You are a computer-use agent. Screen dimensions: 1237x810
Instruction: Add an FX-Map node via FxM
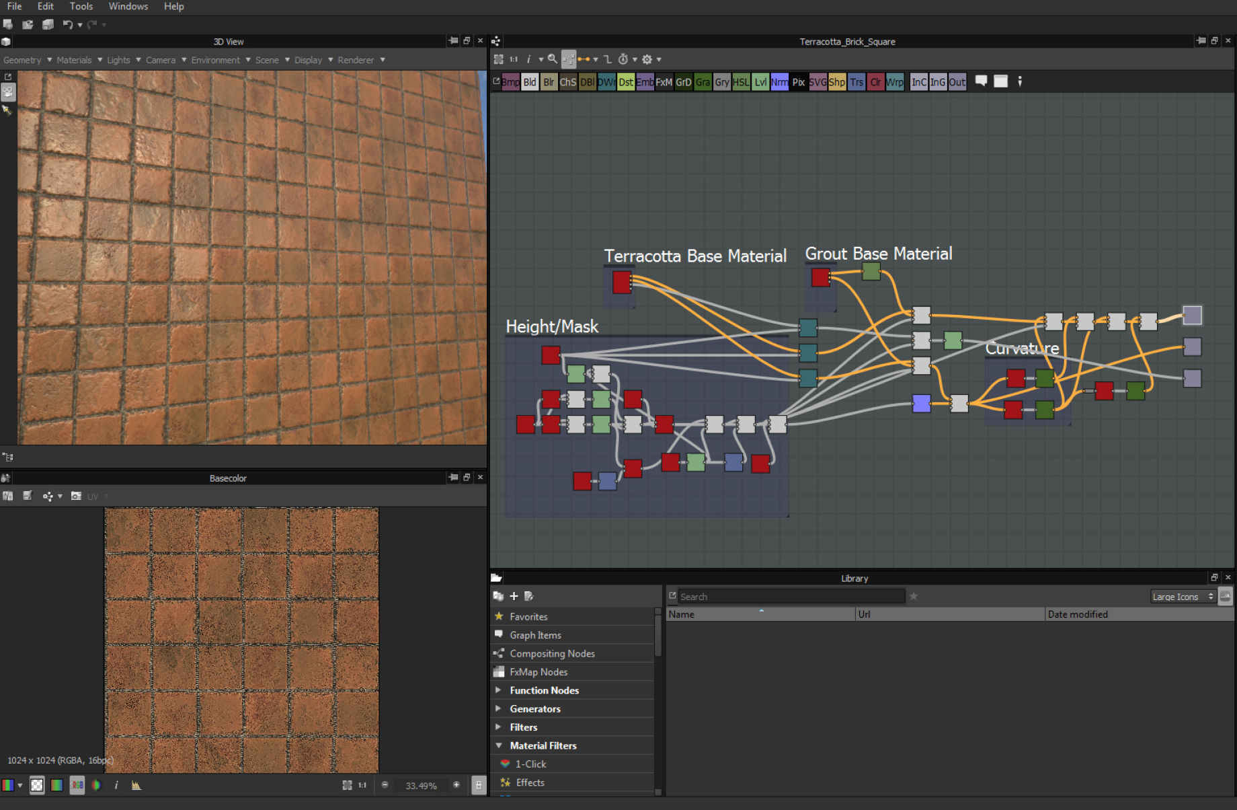click(x=664, y=82)
